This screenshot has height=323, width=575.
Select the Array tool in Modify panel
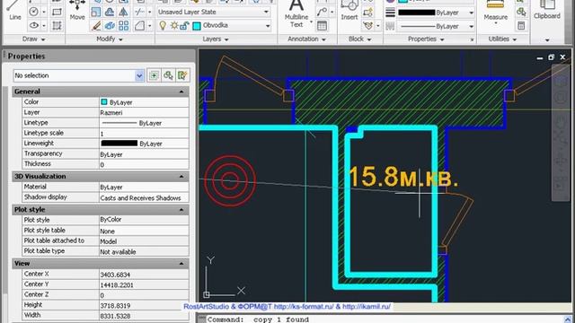(124, 26)
